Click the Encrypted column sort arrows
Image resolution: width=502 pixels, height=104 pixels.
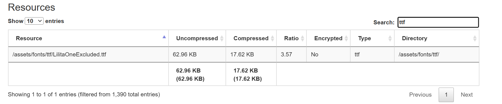(346, 38)
